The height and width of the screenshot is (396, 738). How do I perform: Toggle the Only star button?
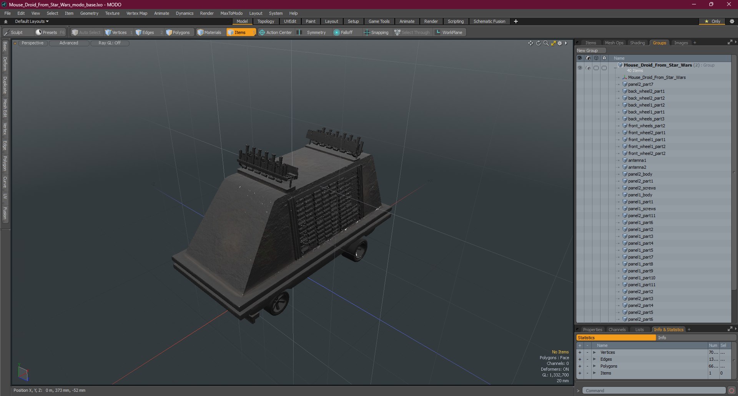pyautogui.click(x=712, y=21)
